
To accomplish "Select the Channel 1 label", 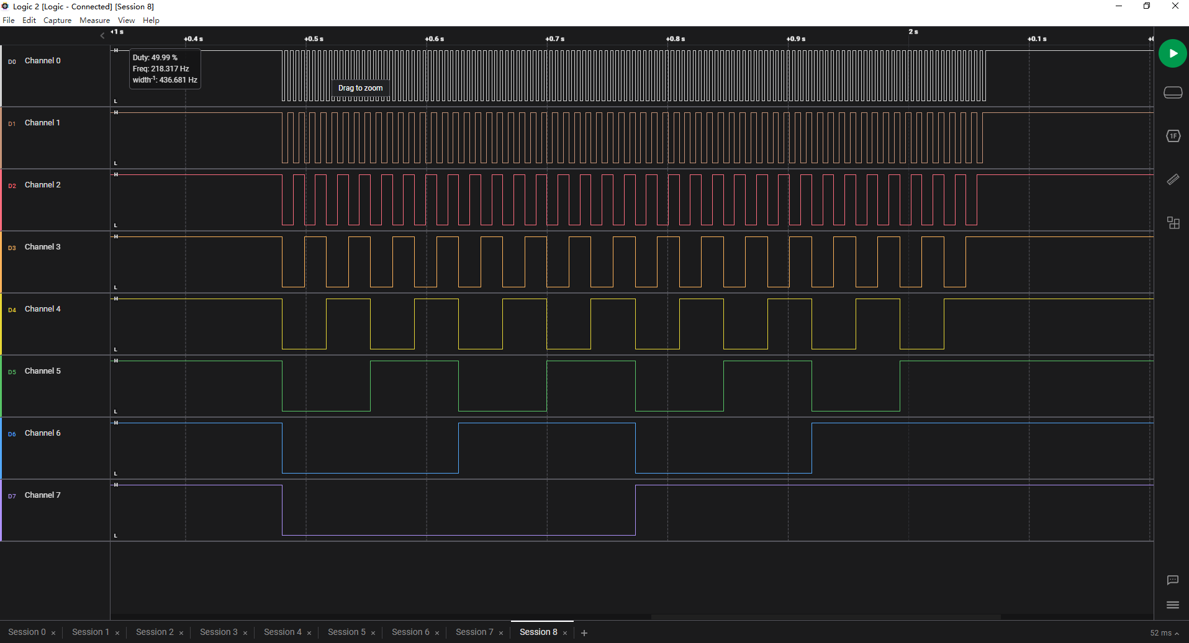I will point(43,123).
